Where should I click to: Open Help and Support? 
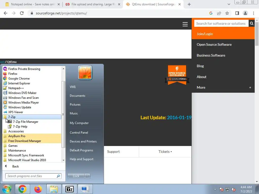81,159
